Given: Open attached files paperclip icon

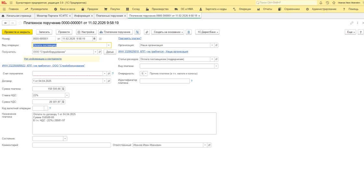Looking at the screenshot, I should point(147,32).
